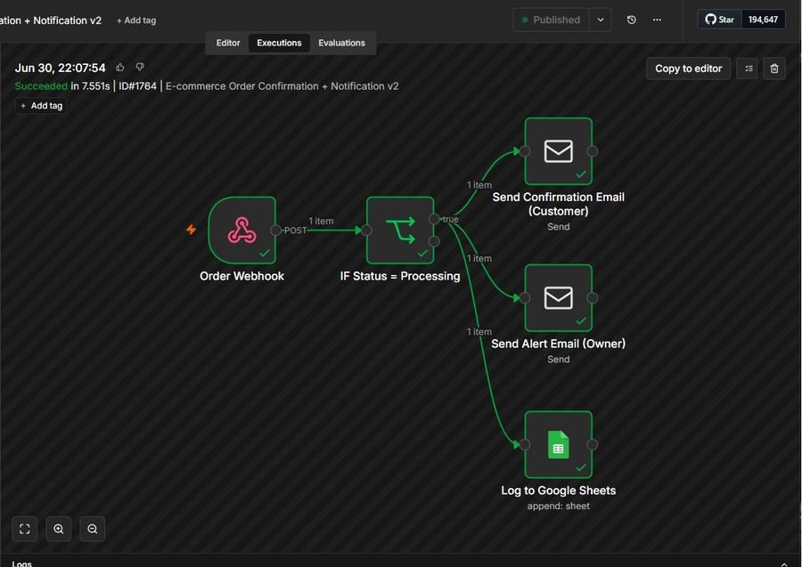The image size is (802, 567).
Task: Open Send Alert Email (Owner) node
Action: [x=558, y=298]
